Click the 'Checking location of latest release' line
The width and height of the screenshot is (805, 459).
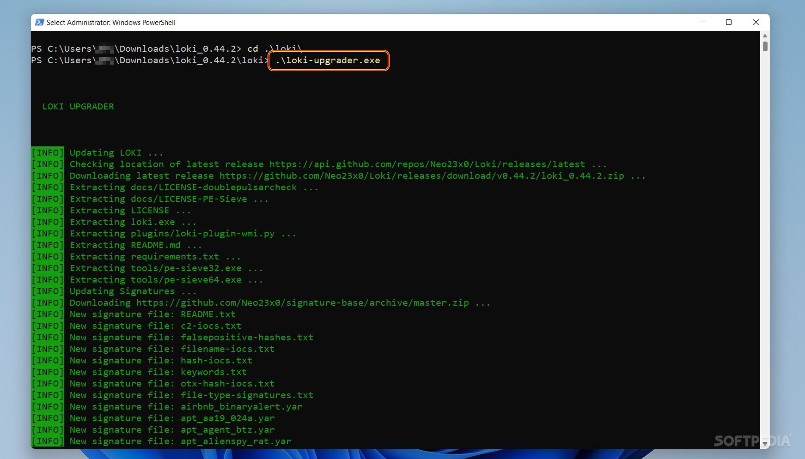338,164
